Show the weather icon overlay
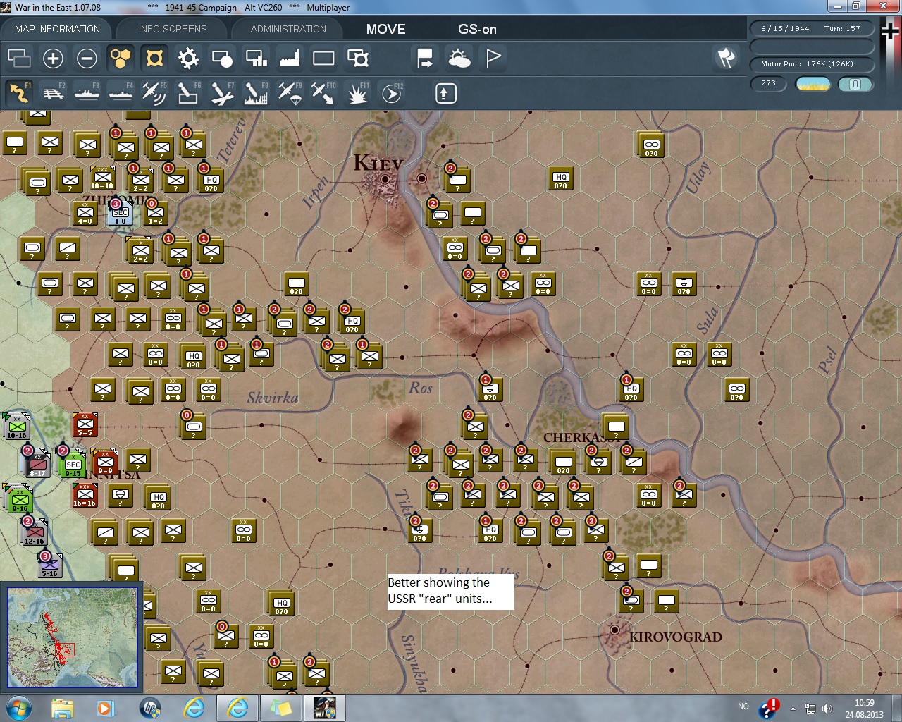The width and height of the screenshot is (902, 722). point(459,59)
